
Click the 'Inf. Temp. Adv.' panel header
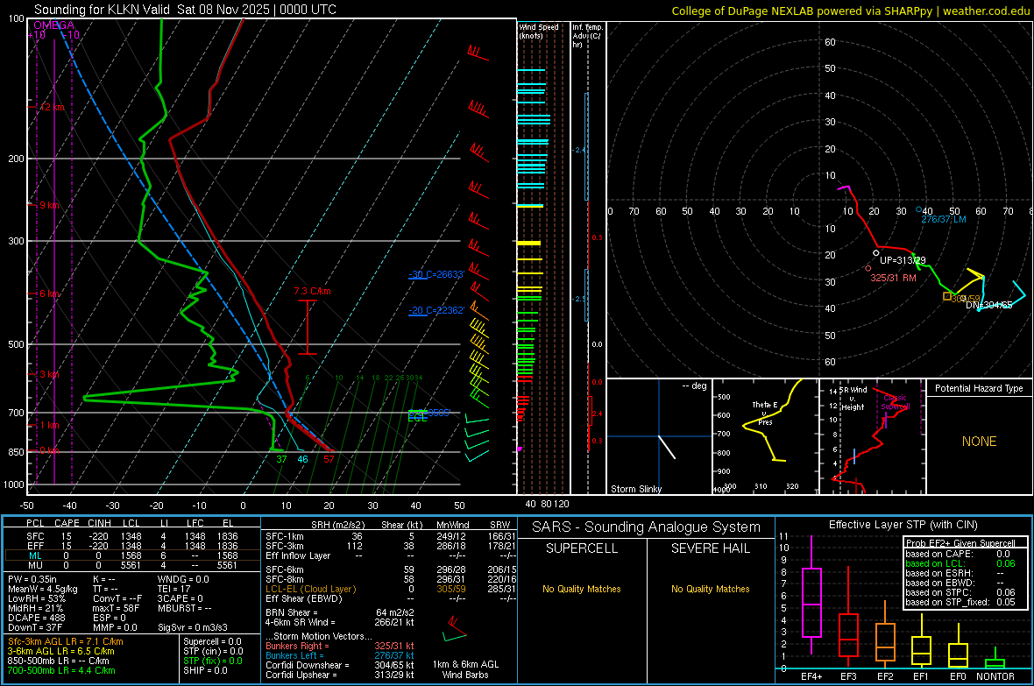[x=587, y=36]
